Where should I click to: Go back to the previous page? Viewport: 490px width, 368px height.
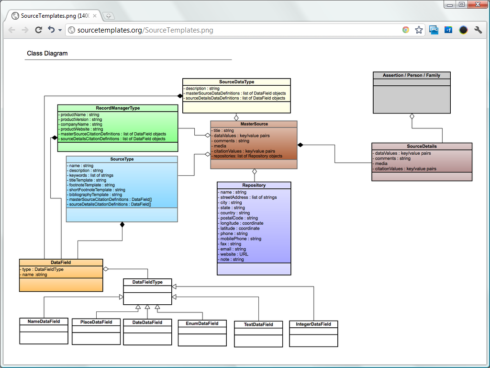(11, 30)
